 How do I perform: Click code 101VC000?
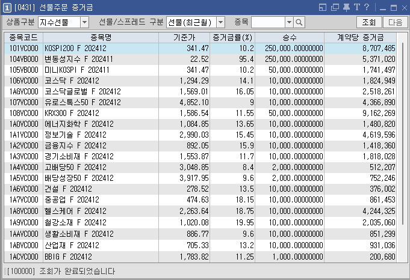click(24, 48)
